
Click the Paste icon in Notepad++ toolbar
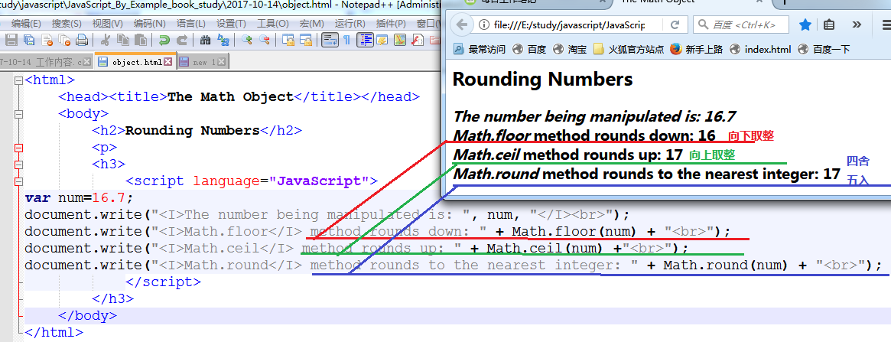coord(141,40)
